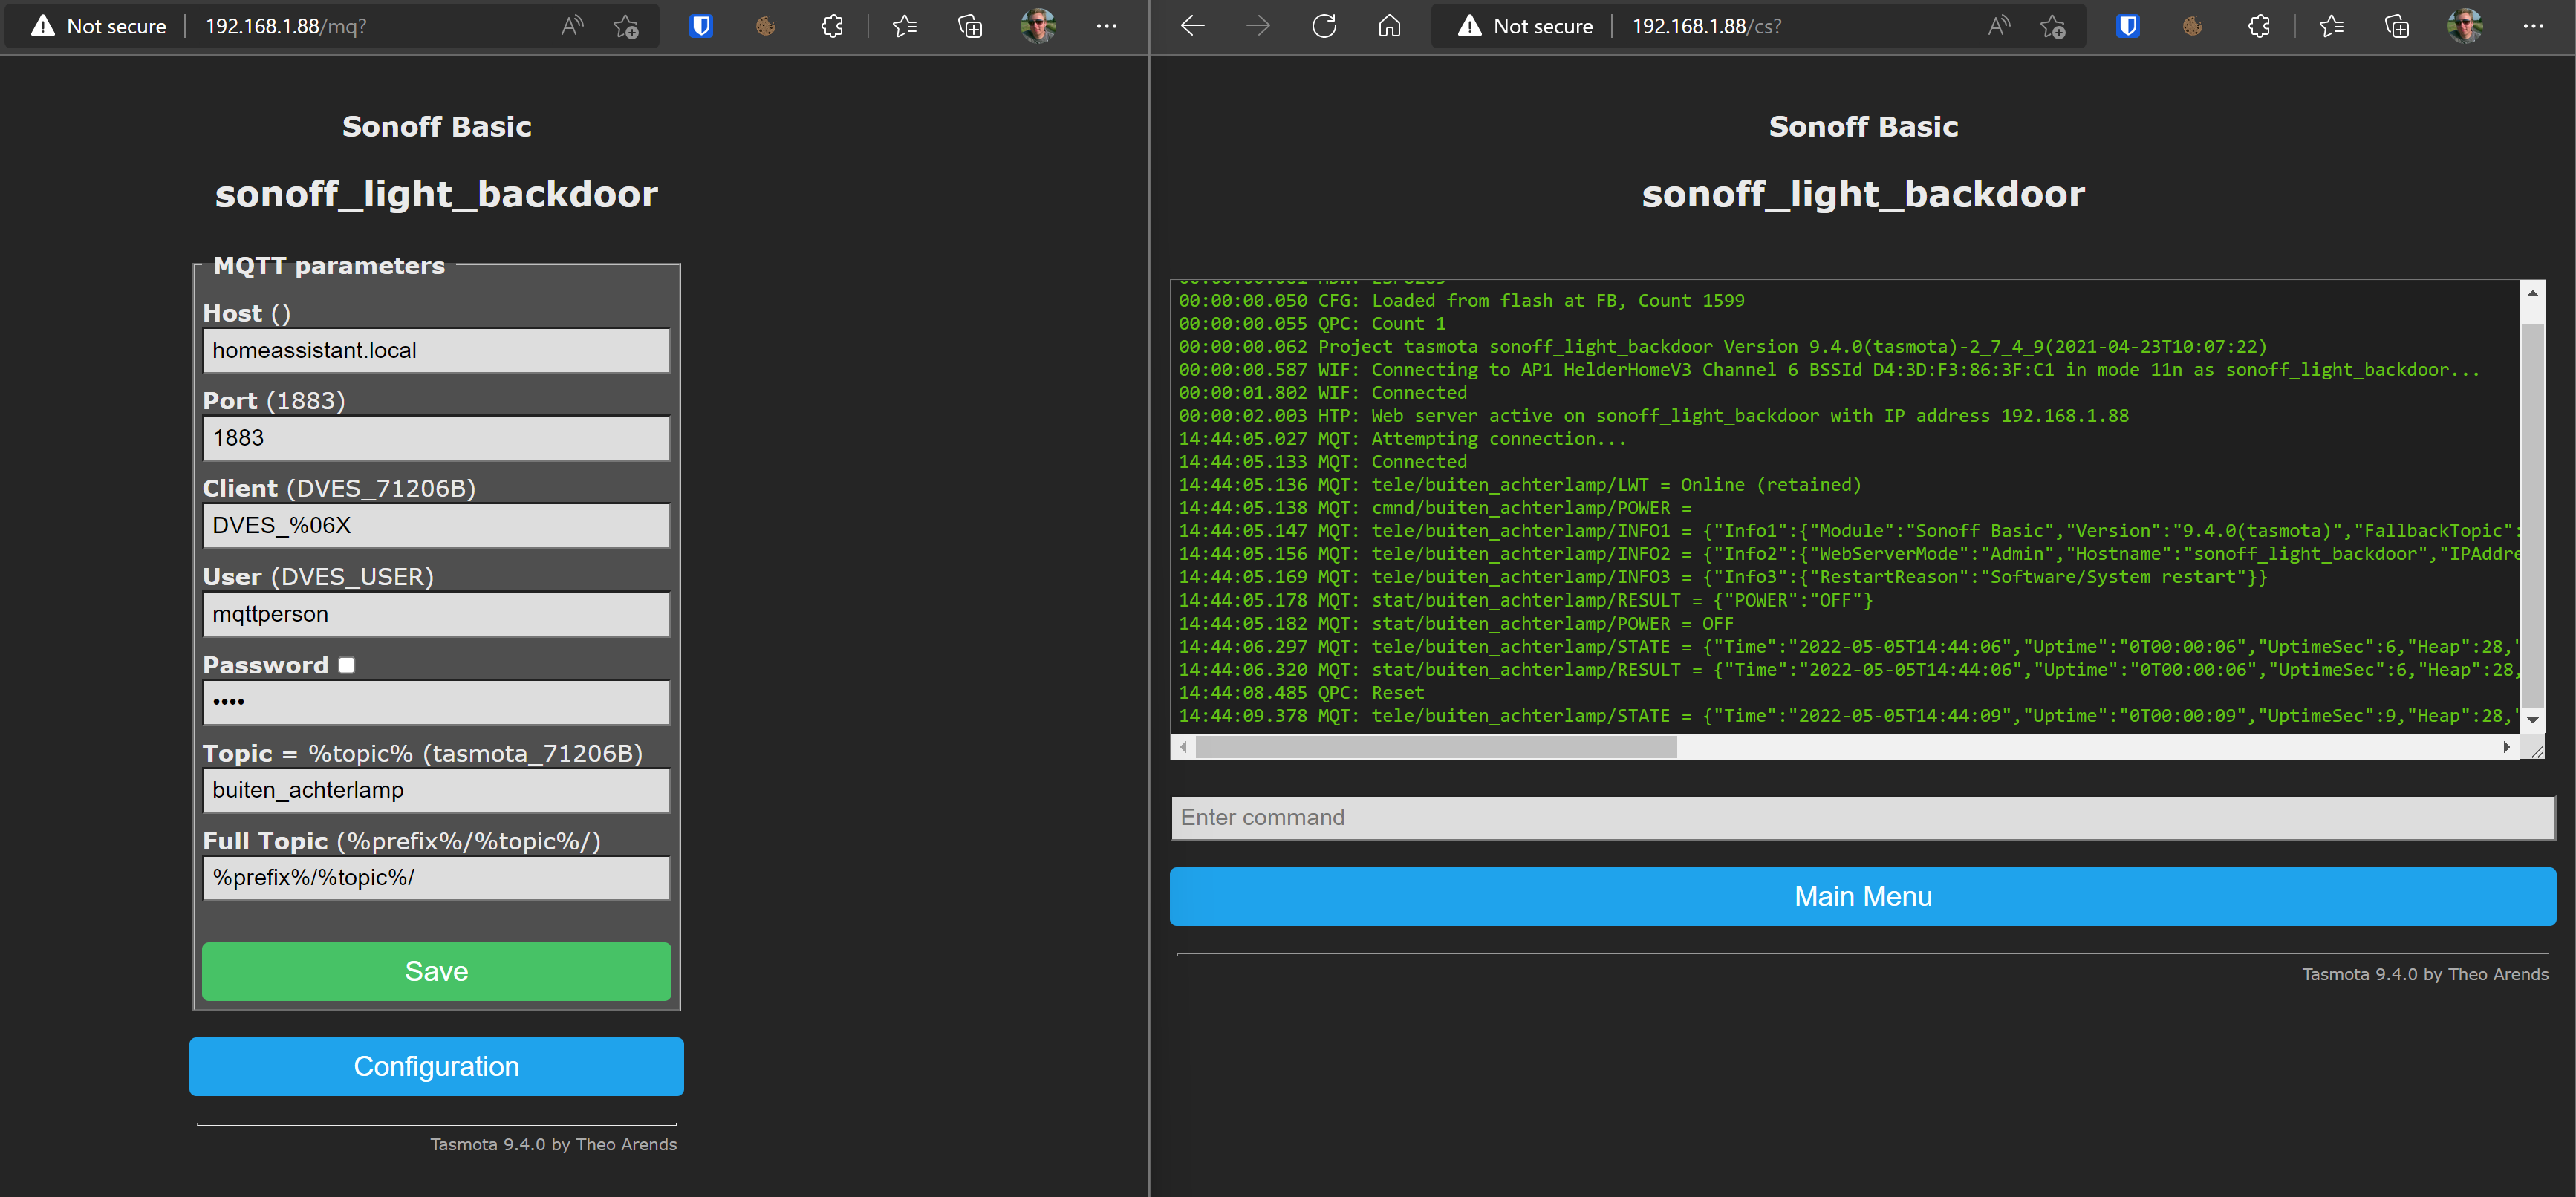The image size is (2576, 1197).
Task: Click the back navigation arrow
Action: pyautogui.click(x=1192, y=26)
